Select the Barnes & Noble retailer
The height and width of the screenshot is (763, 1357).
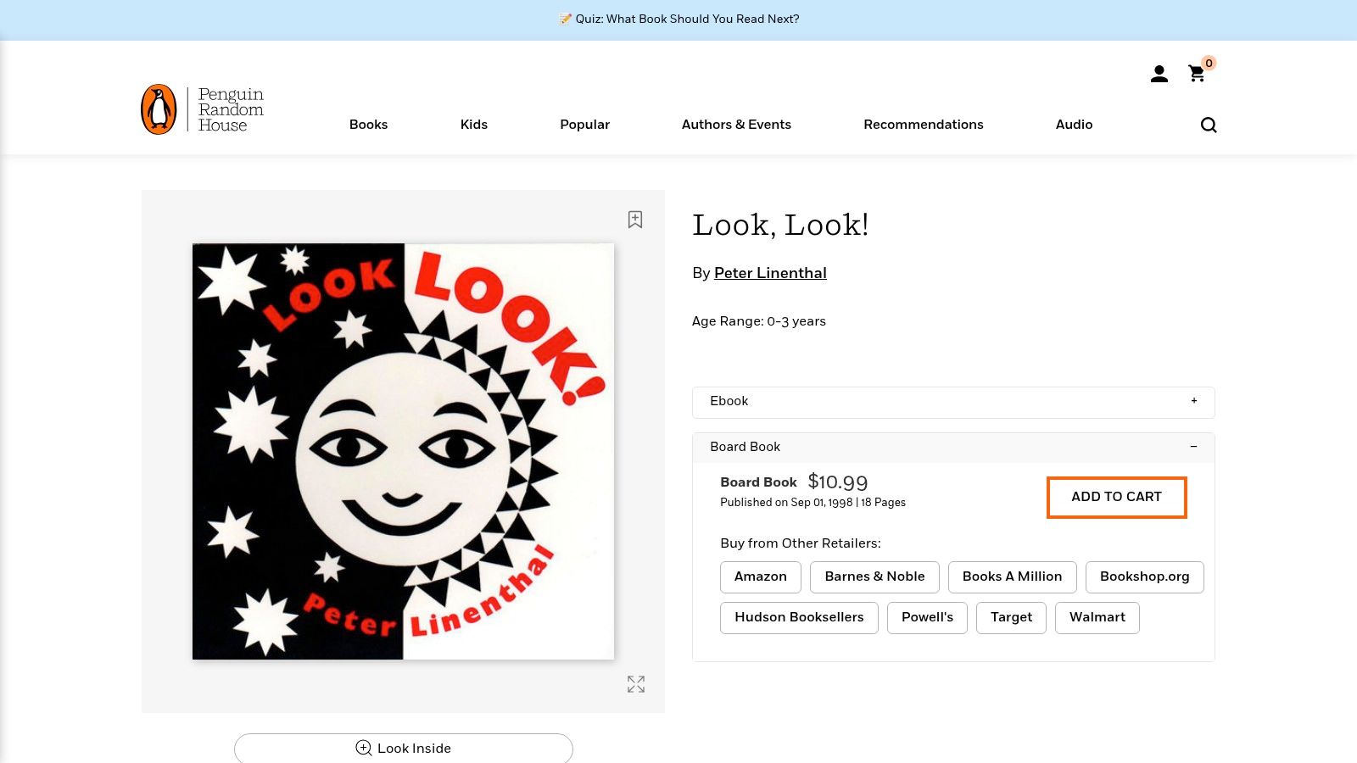(x=874, y=576)
